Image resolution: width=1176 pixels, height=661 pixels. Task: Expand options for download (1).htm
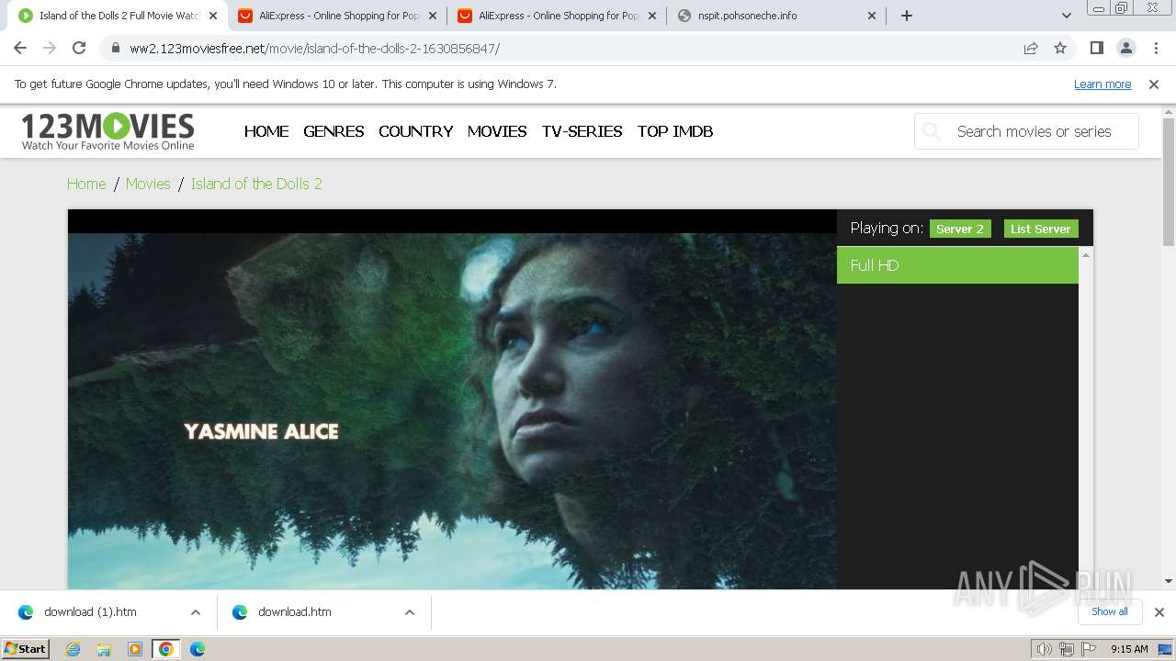[196, 612]
